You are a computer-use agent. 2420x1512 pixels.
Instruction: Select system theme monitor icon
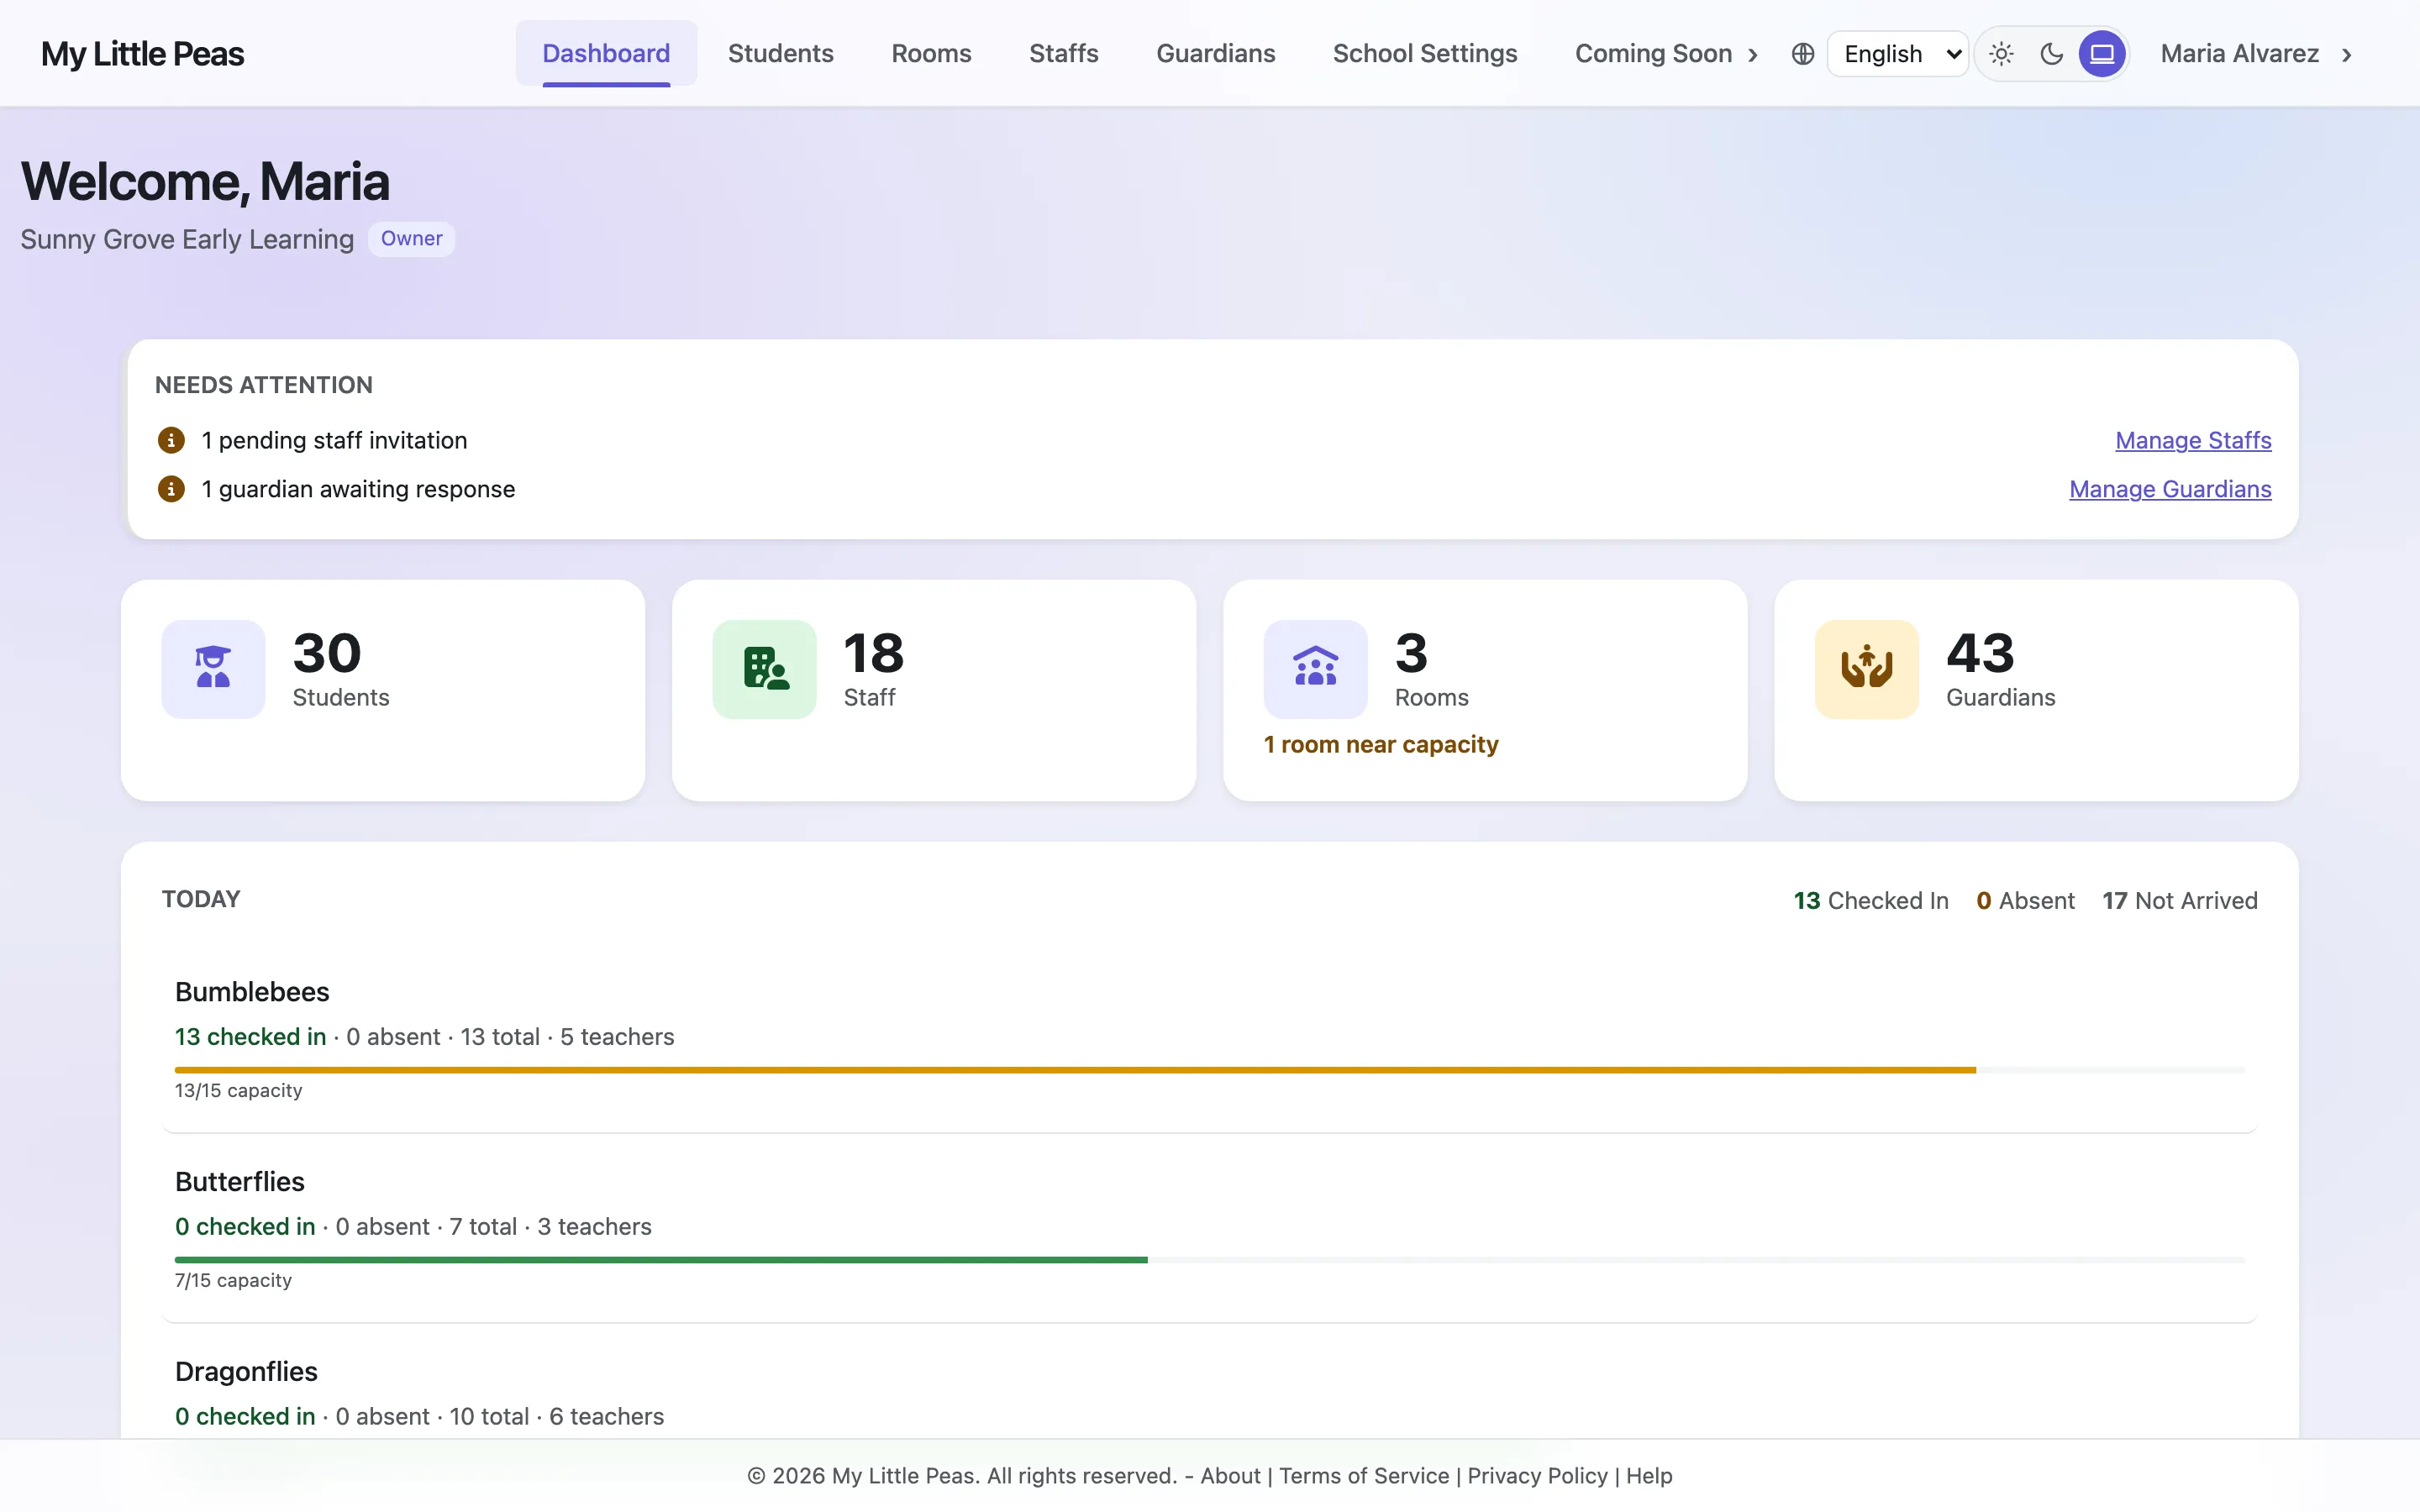coord(2102,54)
